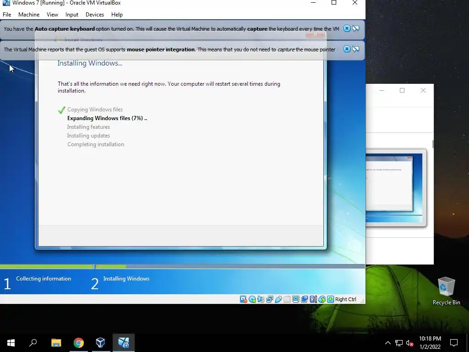Viewport: 469px width, 352px height.
Task: Click the VirtualBox title bar app icon
Action: [6, 3]
